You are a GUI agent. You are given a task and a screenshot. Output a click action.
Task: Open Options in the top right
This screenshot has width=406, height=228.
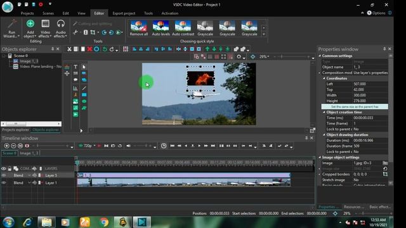click(376, 13)
